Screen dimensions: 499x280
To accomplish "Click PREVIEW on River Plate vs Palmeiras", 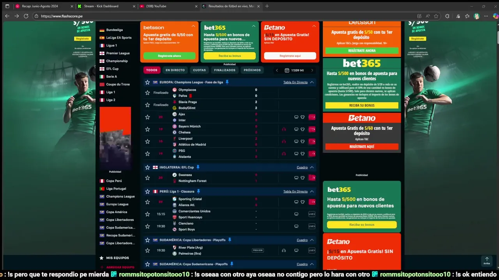I will click(x=258, y=250).
